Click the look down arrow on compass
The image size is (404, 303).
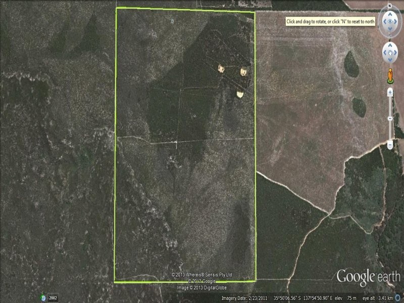(390, 29)
